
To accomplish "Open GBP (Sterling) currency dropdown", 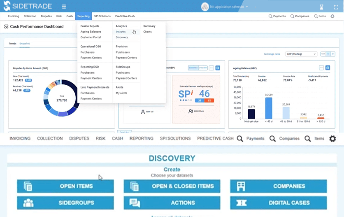I will click(x=301, y=54).
